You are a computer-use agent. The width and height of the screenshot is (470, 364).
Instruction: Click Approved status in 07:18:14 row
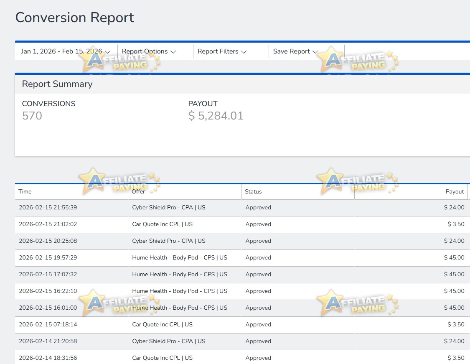click(x=258, y=324)
